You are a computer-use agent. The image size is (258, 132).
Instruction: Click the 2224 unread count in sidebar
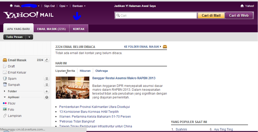coord(40,60)
